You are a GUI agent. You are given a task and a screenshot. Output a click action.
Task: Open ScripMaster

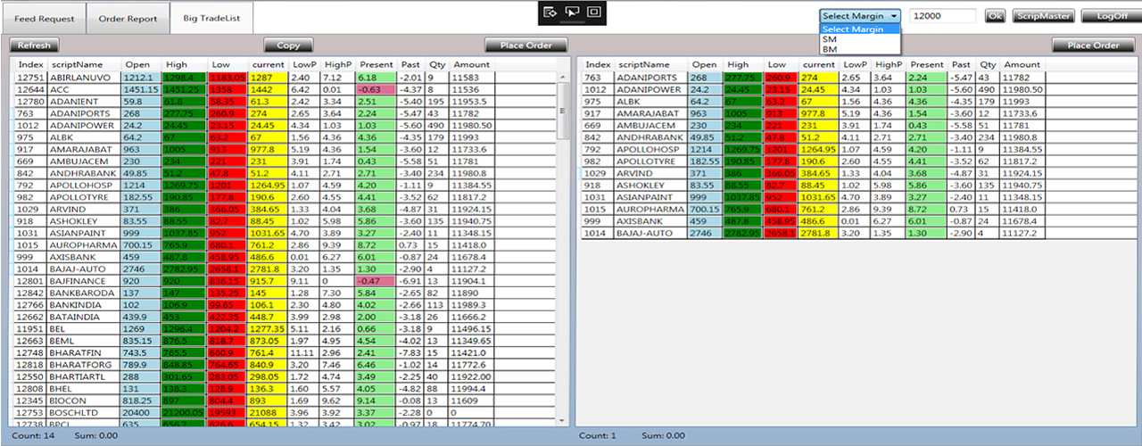coord(1043,16)
